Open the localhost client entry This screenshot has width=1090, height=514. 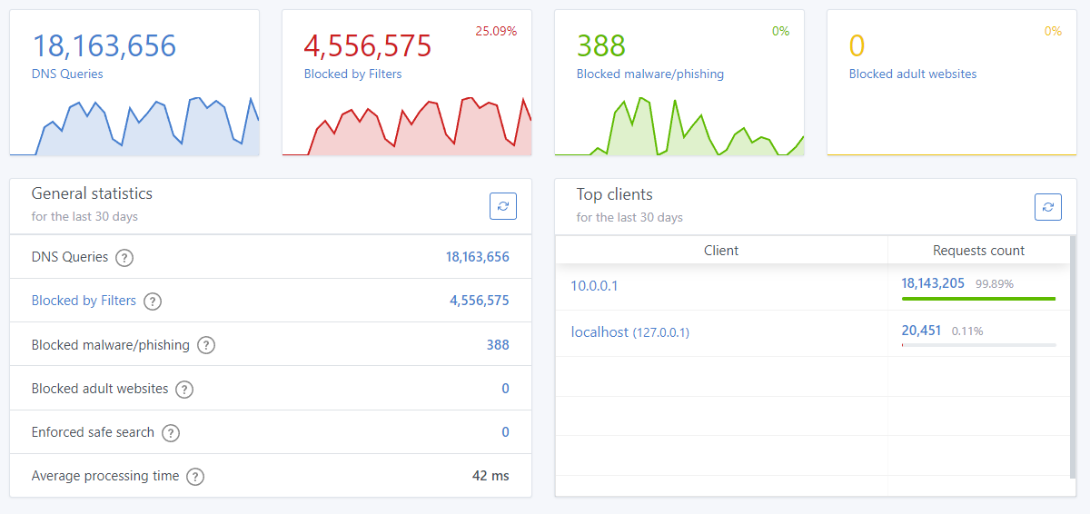(x=599, y=332)
